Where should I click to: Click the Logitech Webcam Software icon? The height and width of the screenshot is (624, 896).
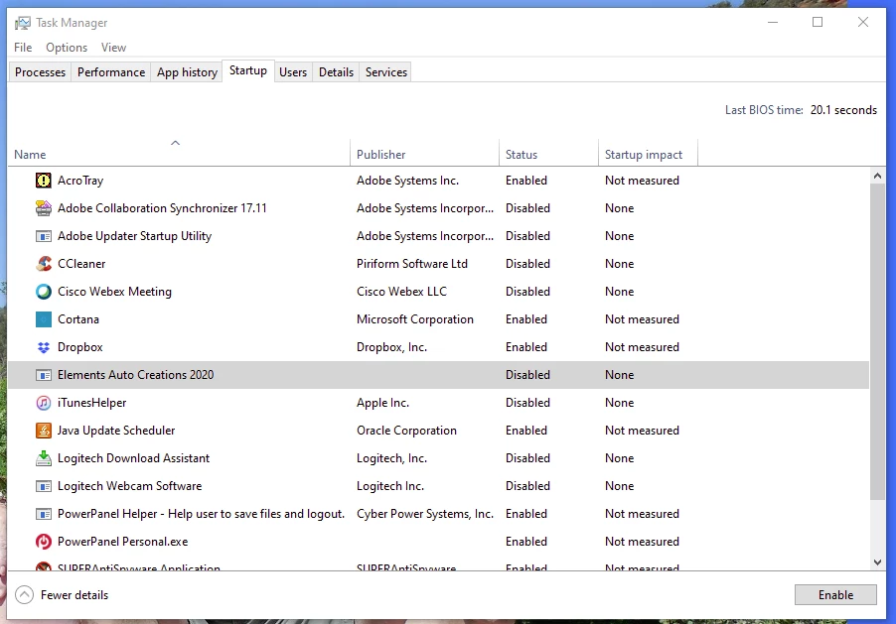[x=44, y=486]
